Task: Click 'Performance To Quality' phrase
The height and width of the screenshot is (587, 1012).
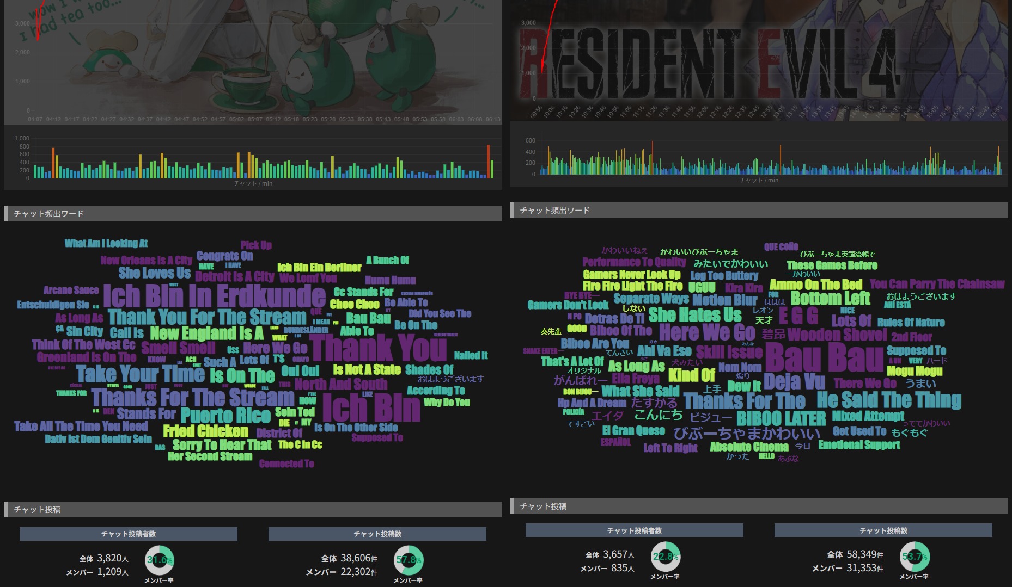Action: point(634,262)
